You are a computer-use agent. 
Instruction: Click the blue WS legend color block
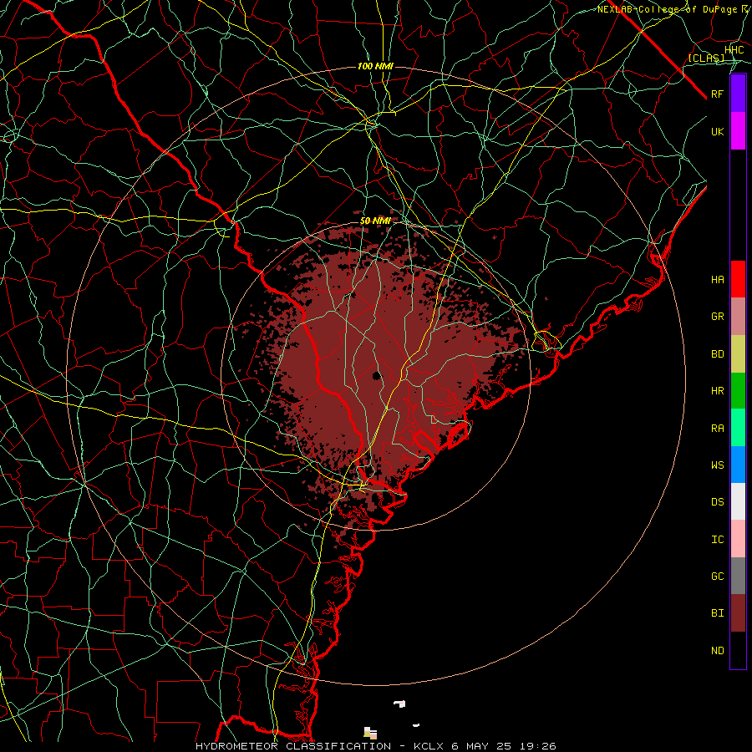tap(738, 465)
